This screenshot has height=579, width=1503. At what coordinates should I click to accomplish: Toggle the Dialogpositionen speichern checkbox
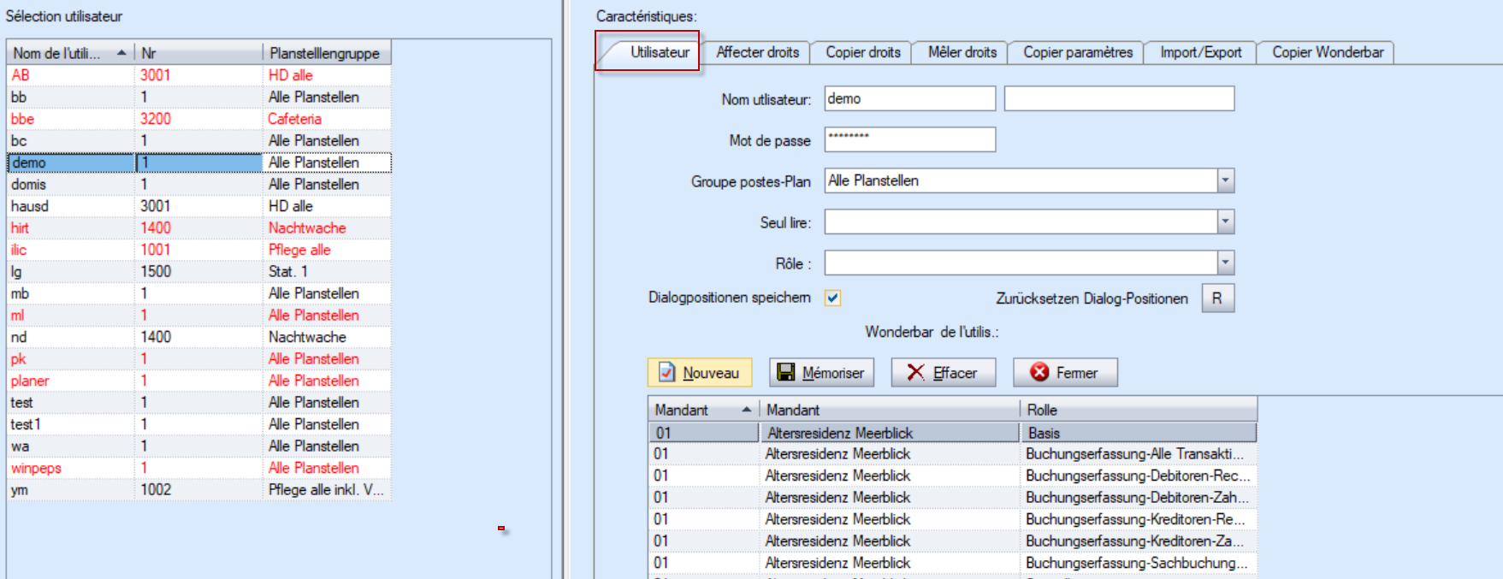(832, 298)
